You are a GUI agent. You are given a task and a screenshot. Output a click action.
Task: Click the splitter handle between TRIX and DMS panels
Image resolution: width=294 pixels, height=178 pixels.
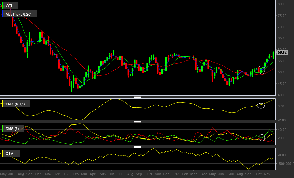tap(137, 122)
